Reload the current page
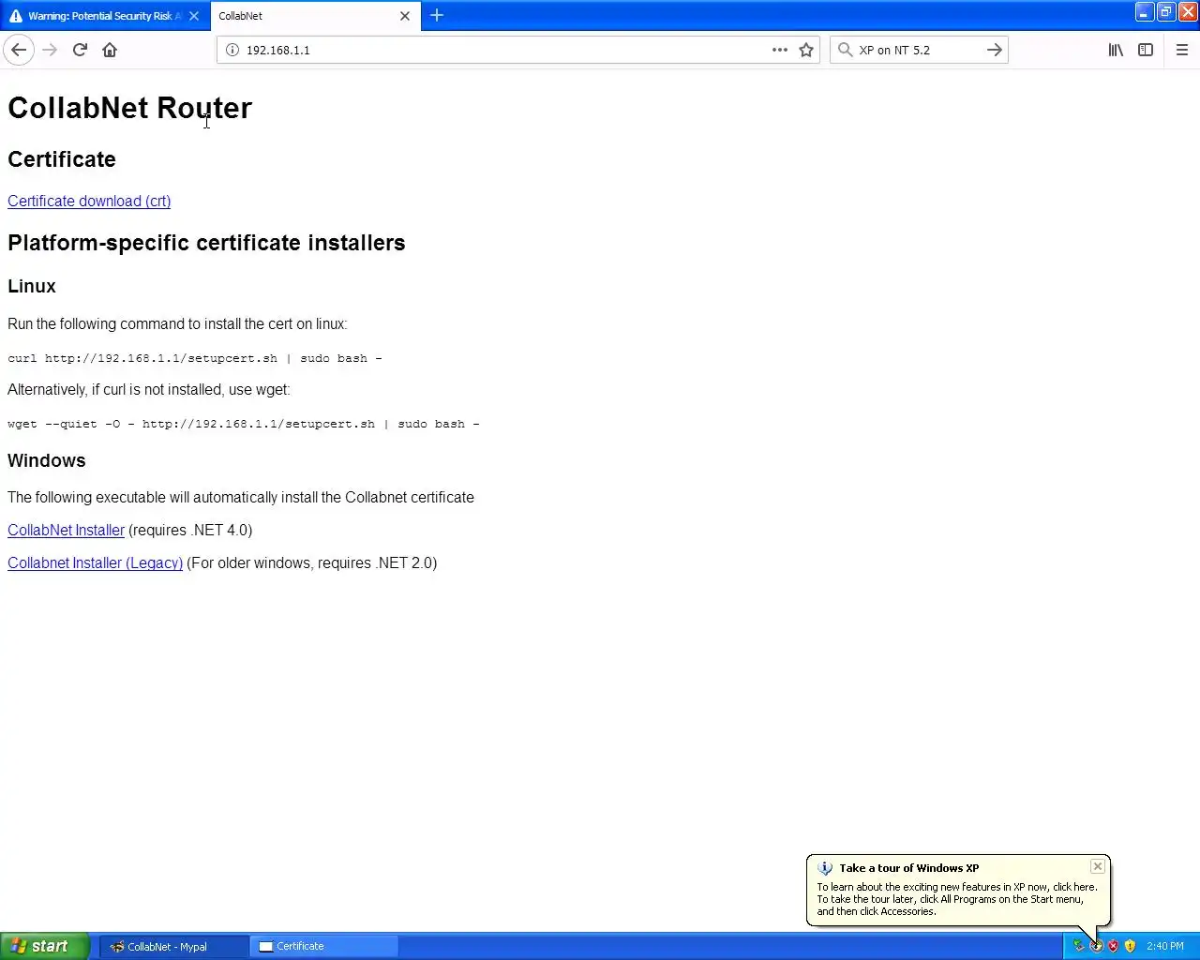 [80, 50]
